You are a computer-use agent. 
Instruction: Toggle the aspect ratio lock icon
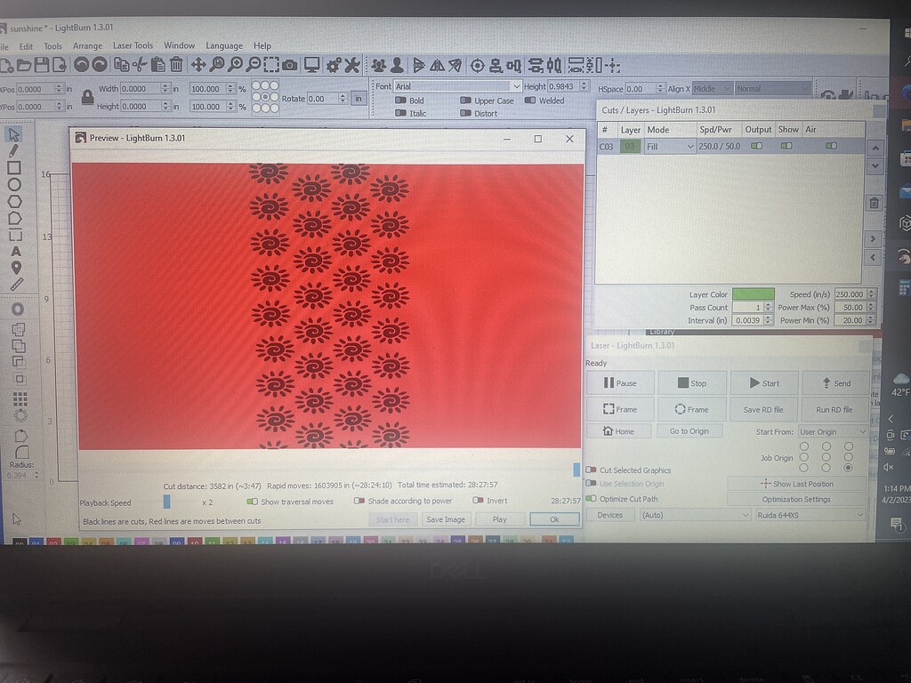(87, 97)
